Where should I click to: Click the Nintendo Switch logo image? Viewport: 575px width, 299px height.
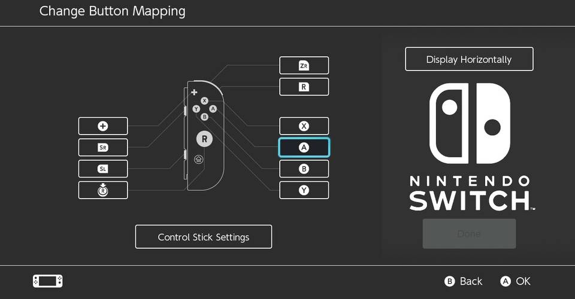[x=469, y=147]
